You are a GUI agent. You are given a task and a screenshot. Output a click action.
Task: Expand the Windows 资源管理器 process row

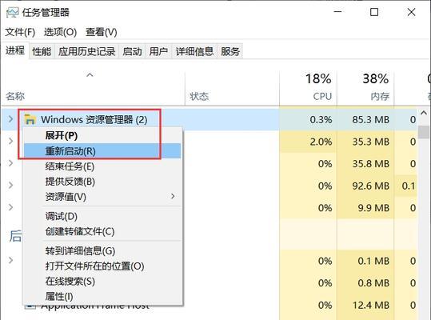(x=10, y=119)
